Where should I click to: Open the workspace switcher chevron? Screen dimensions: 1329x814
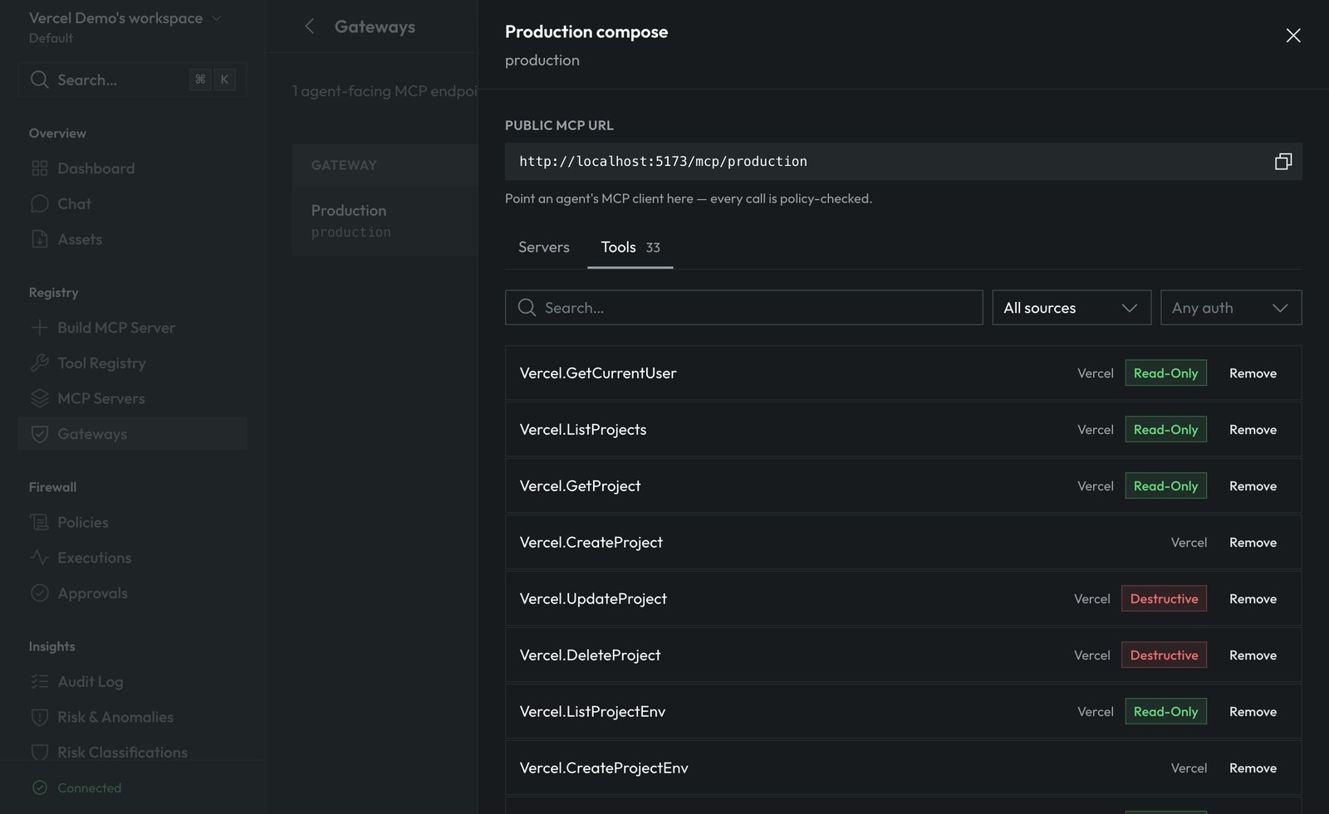pyautogui.click(x=217, y=18)
